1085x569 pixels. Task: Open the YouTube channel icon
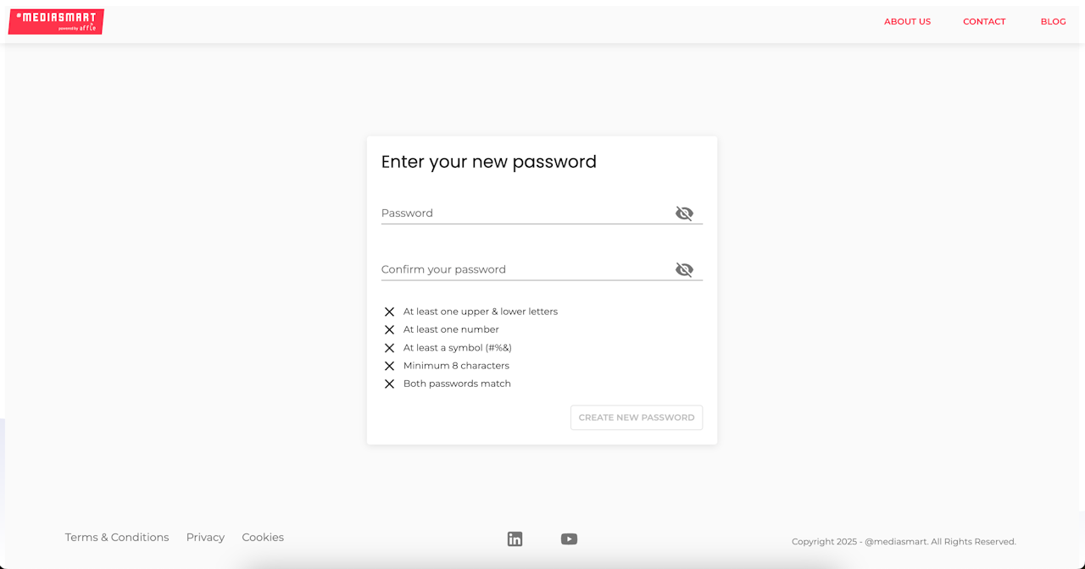tap(569, 539)
